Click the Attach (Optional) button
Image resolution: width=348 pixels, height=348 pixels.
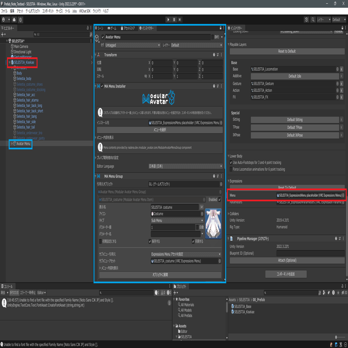[287, 260]
